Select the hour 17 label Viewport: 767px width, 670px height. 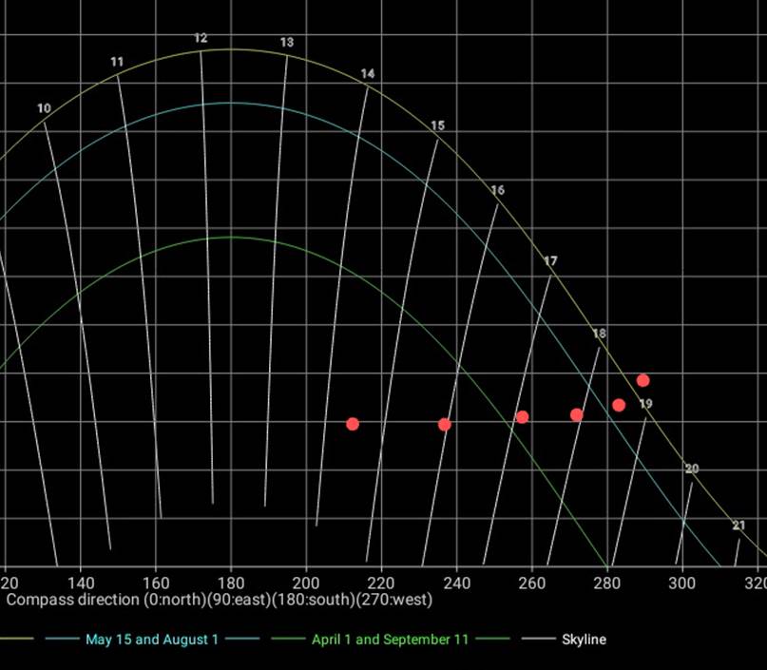point(550,261)
